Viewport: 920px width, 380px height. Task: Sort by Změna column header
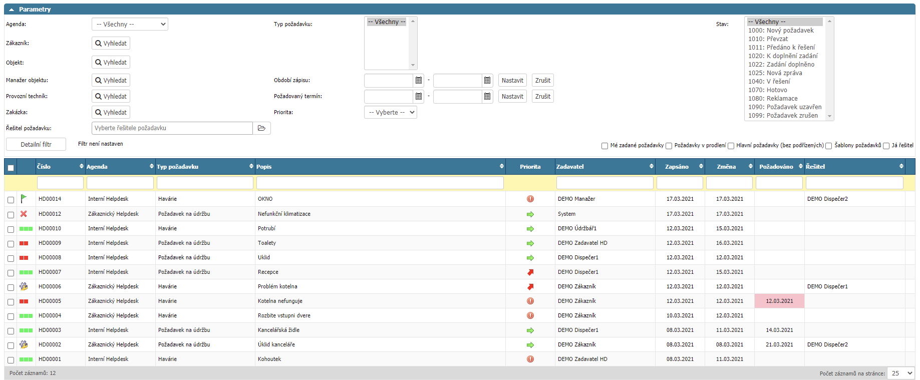click(729, 167)
